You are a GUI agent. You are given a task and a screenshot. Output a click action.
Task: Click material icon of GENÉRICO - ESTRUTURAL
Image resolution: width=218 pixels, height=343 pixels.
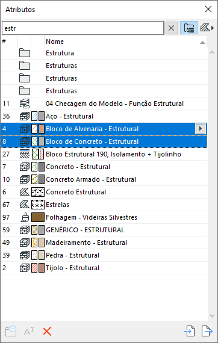click(x=25, y=230)
